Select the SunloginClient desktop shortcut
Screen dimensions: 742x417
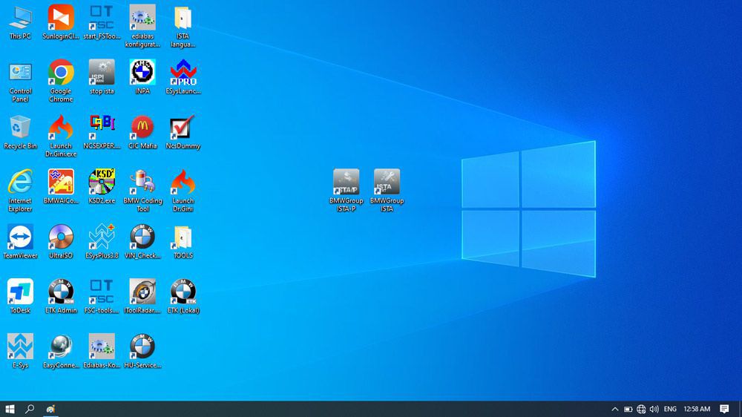[x=61, y=22]
